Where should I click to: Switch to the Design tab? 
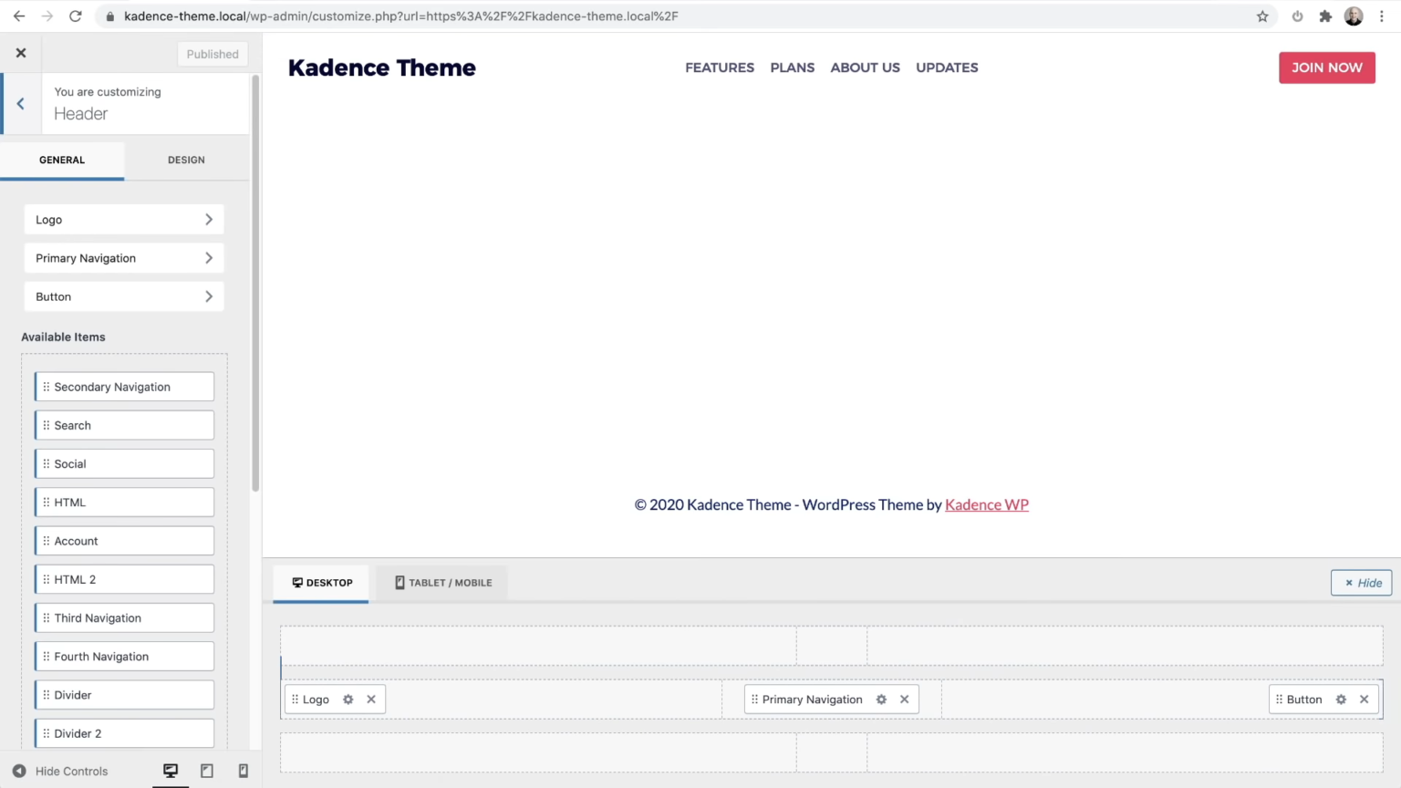click(186, 160)
